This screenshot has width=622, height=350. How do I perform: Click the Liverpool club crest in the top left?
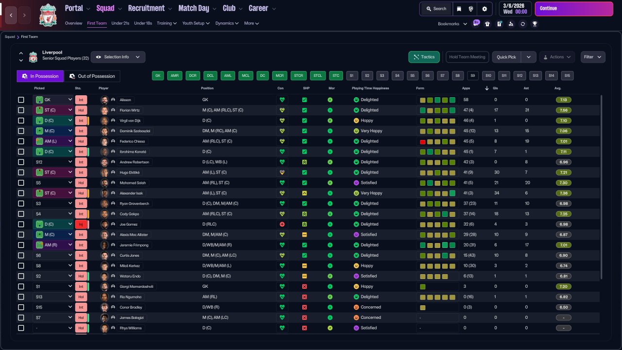[x=48, y=15]
